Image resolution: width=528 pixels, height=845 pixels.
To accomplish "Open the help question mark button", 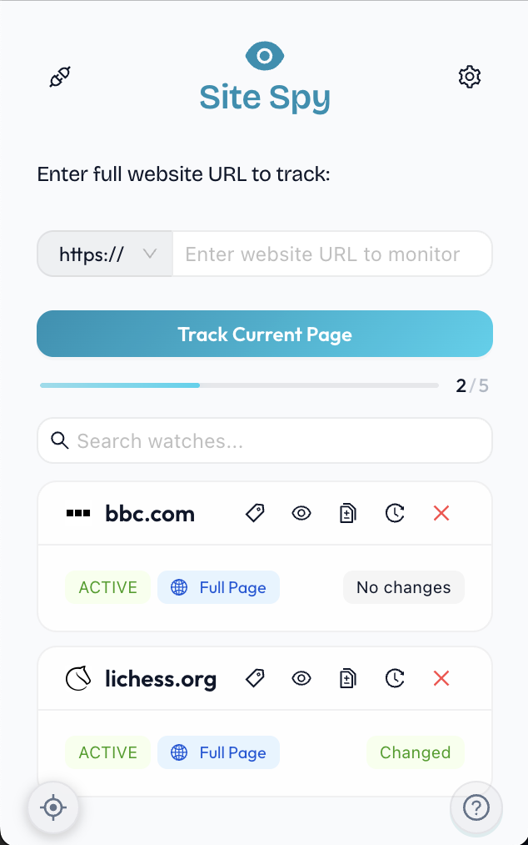I will point(476,807).
